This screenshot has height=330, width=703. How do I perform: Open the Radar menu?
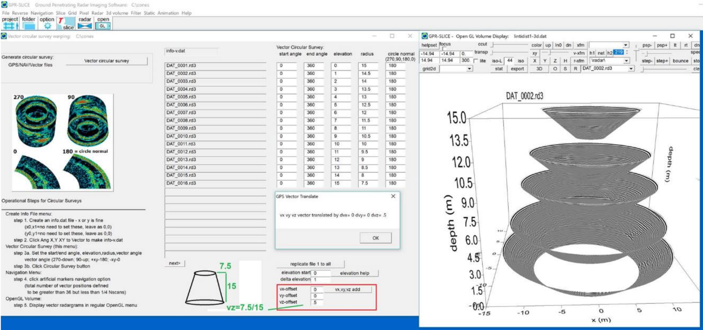[x=97, y=13]
